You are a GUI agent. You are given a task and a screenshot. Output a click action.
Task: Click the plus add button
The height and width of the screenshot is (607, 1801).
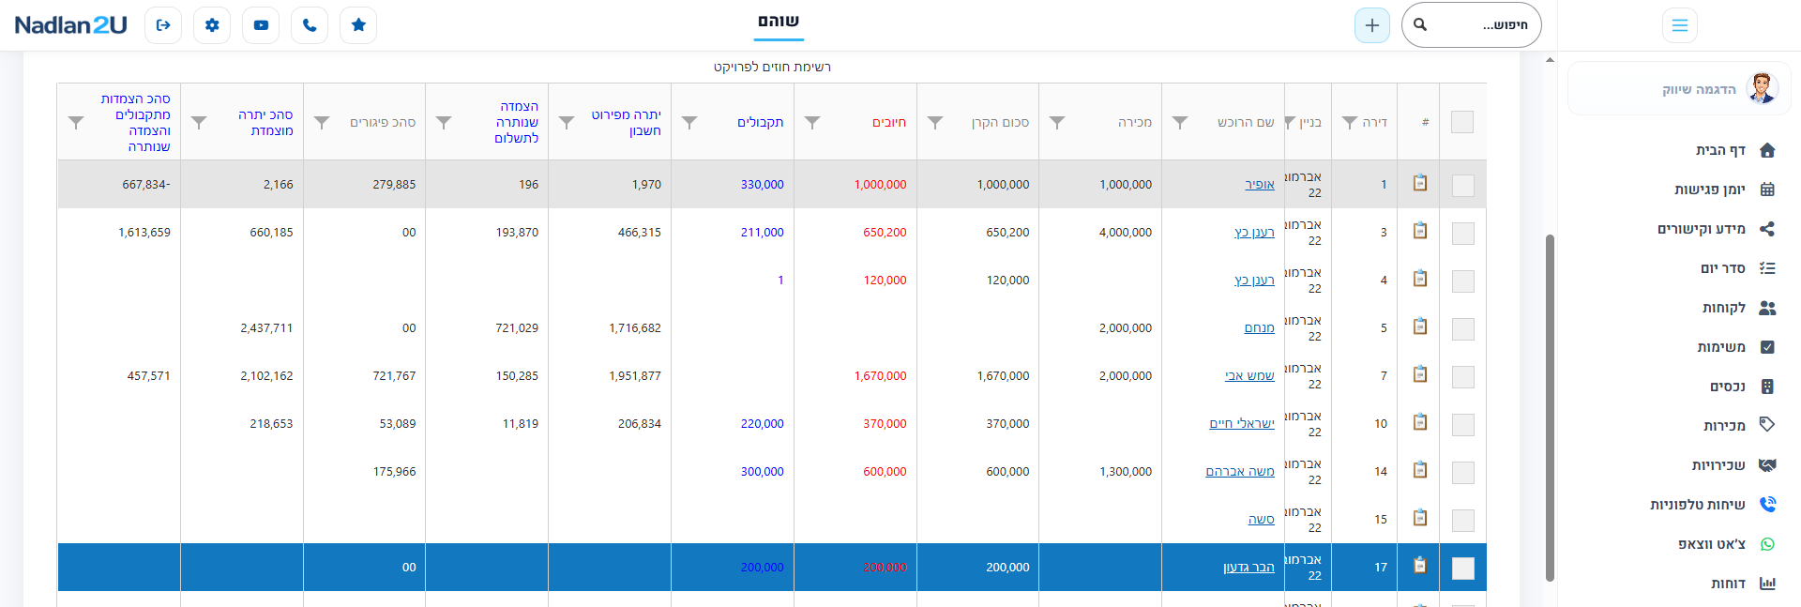point(1372,25)
